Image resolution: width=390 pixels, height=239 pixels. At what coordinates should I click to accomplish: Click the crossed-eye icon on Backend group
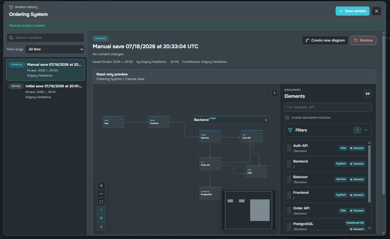266,120
